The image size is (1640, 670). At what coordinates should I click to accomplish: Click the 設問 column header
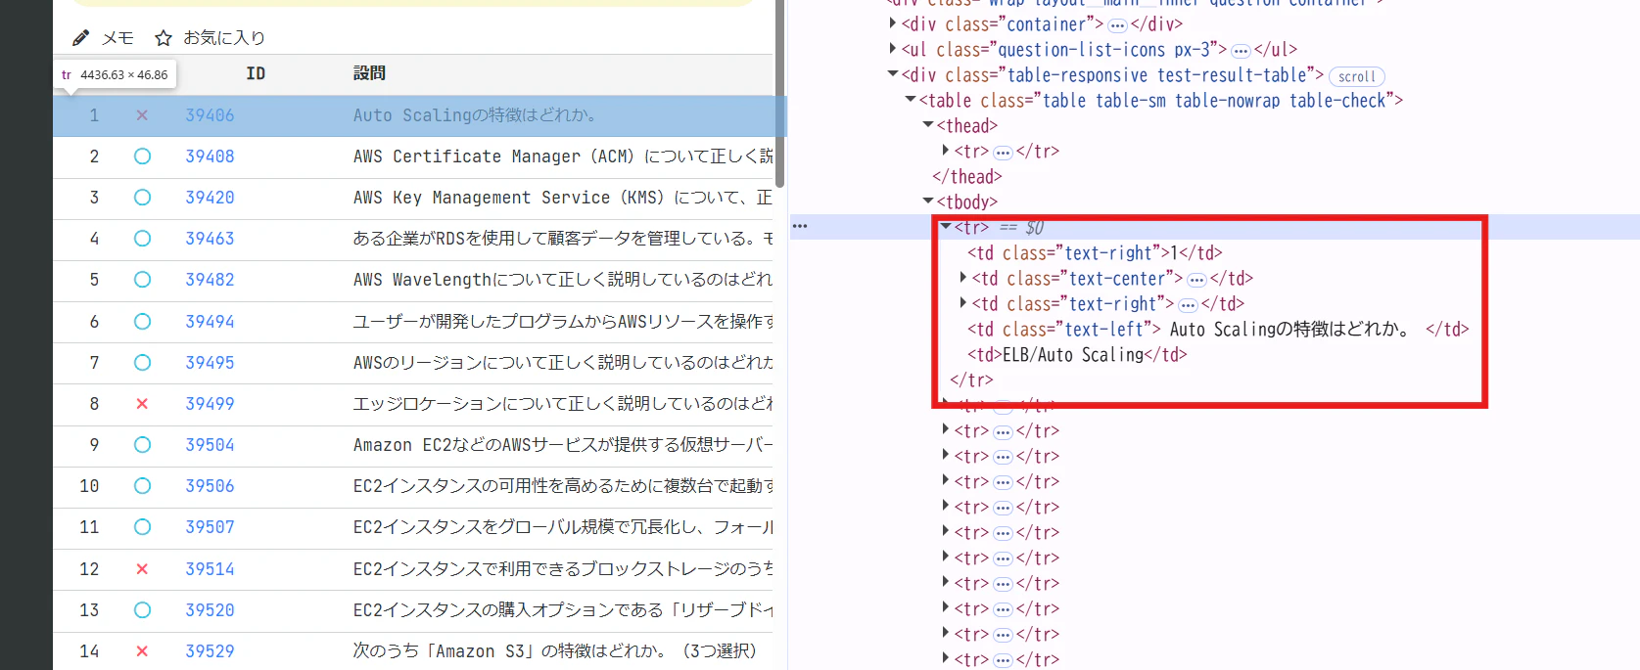(369, 73)
